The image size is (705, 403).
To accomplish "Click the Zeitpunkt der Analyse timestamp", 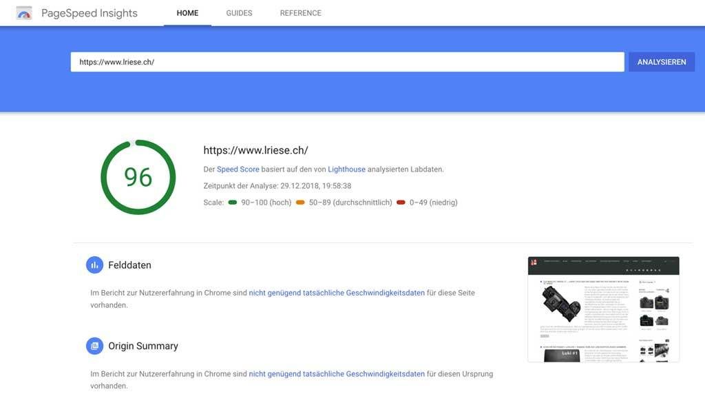I will (277, 186).
